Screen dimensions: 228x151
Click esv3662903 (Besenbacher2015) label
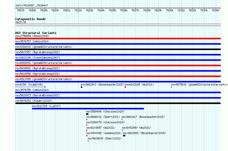click(102, 84)
